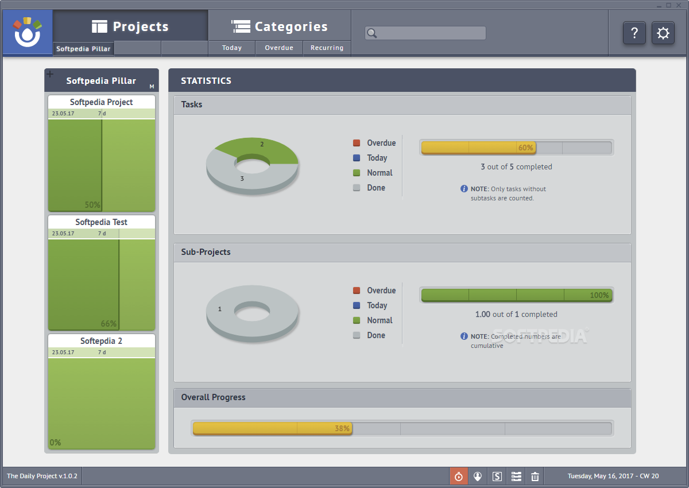
Task: Click the Overall Progress 38% bar
Action: point(402,428)
